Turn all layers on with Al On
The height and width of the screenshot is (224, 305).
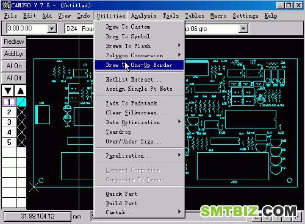coord(14,66)
